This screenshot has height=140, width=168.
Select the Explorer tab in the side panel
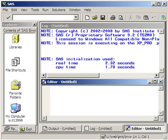[27, 129]
